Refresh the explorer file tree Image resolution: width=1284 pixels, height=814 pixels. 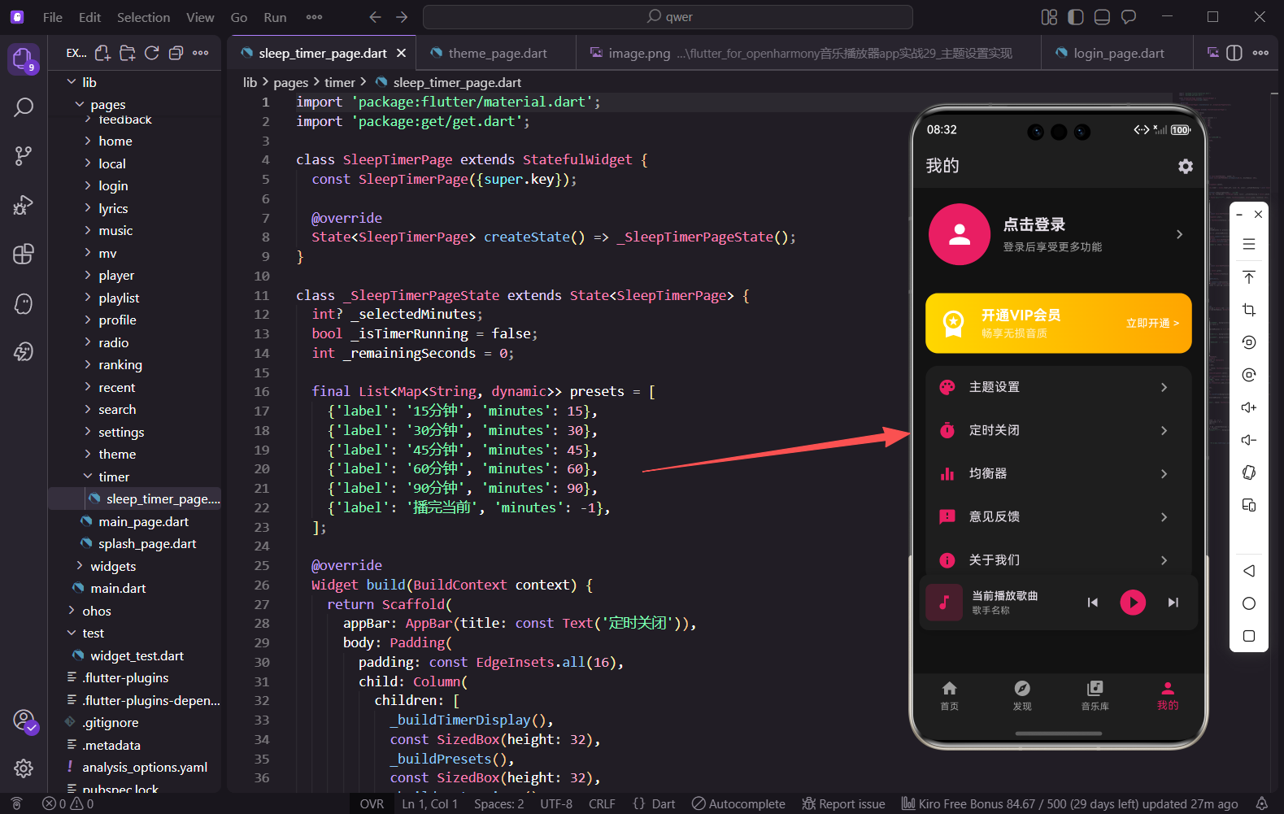pyautogui.click(x=151, y=53)
